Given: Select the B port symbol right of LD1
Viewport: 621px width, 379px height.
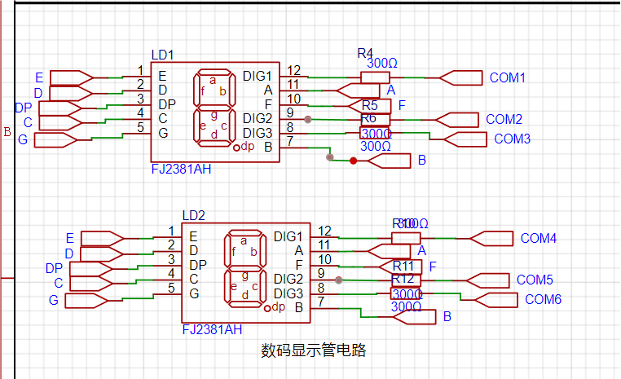Looking at the screenshot, I should (390, 161).
